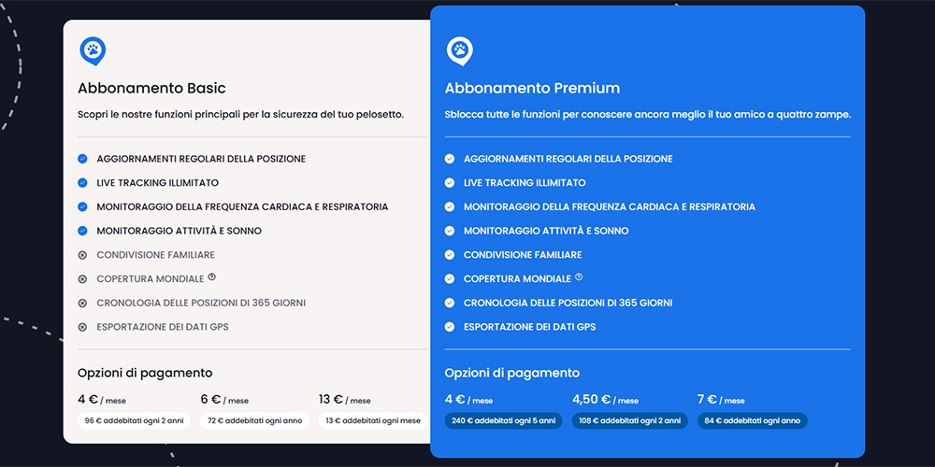
Task: Open the Abbonamento Premium heading
Action: (x=532, y=89)
